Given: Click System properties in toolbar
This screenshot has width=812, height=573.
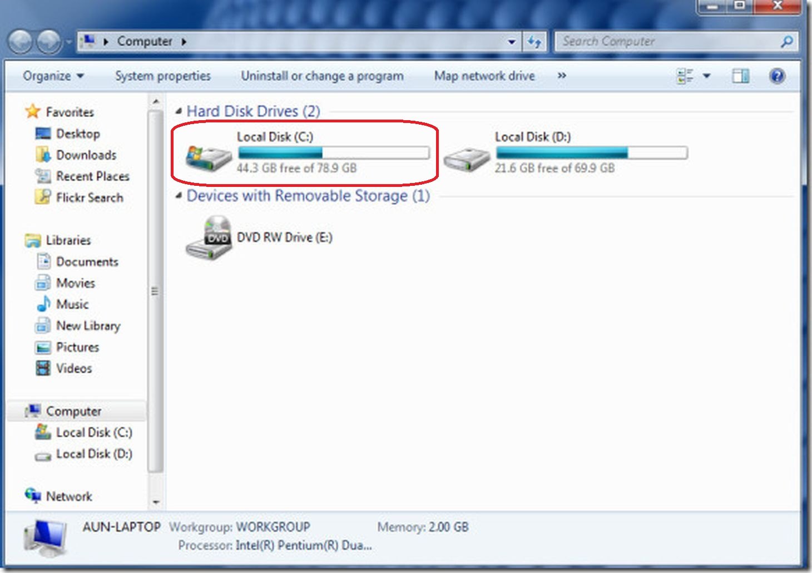Looking at the screenshot, I should [x=163, y=76].
